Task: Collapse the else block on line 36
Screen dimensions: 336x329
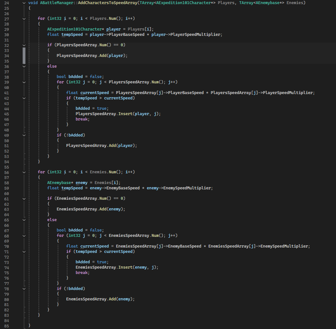Action: [24, 66]
